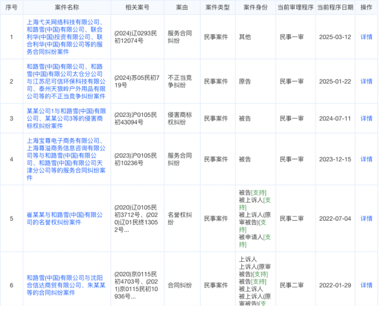Open case 某某公司1与和路雪 侵害商标权纠纷
Viewport: 380px width, 309px height.
66,119
